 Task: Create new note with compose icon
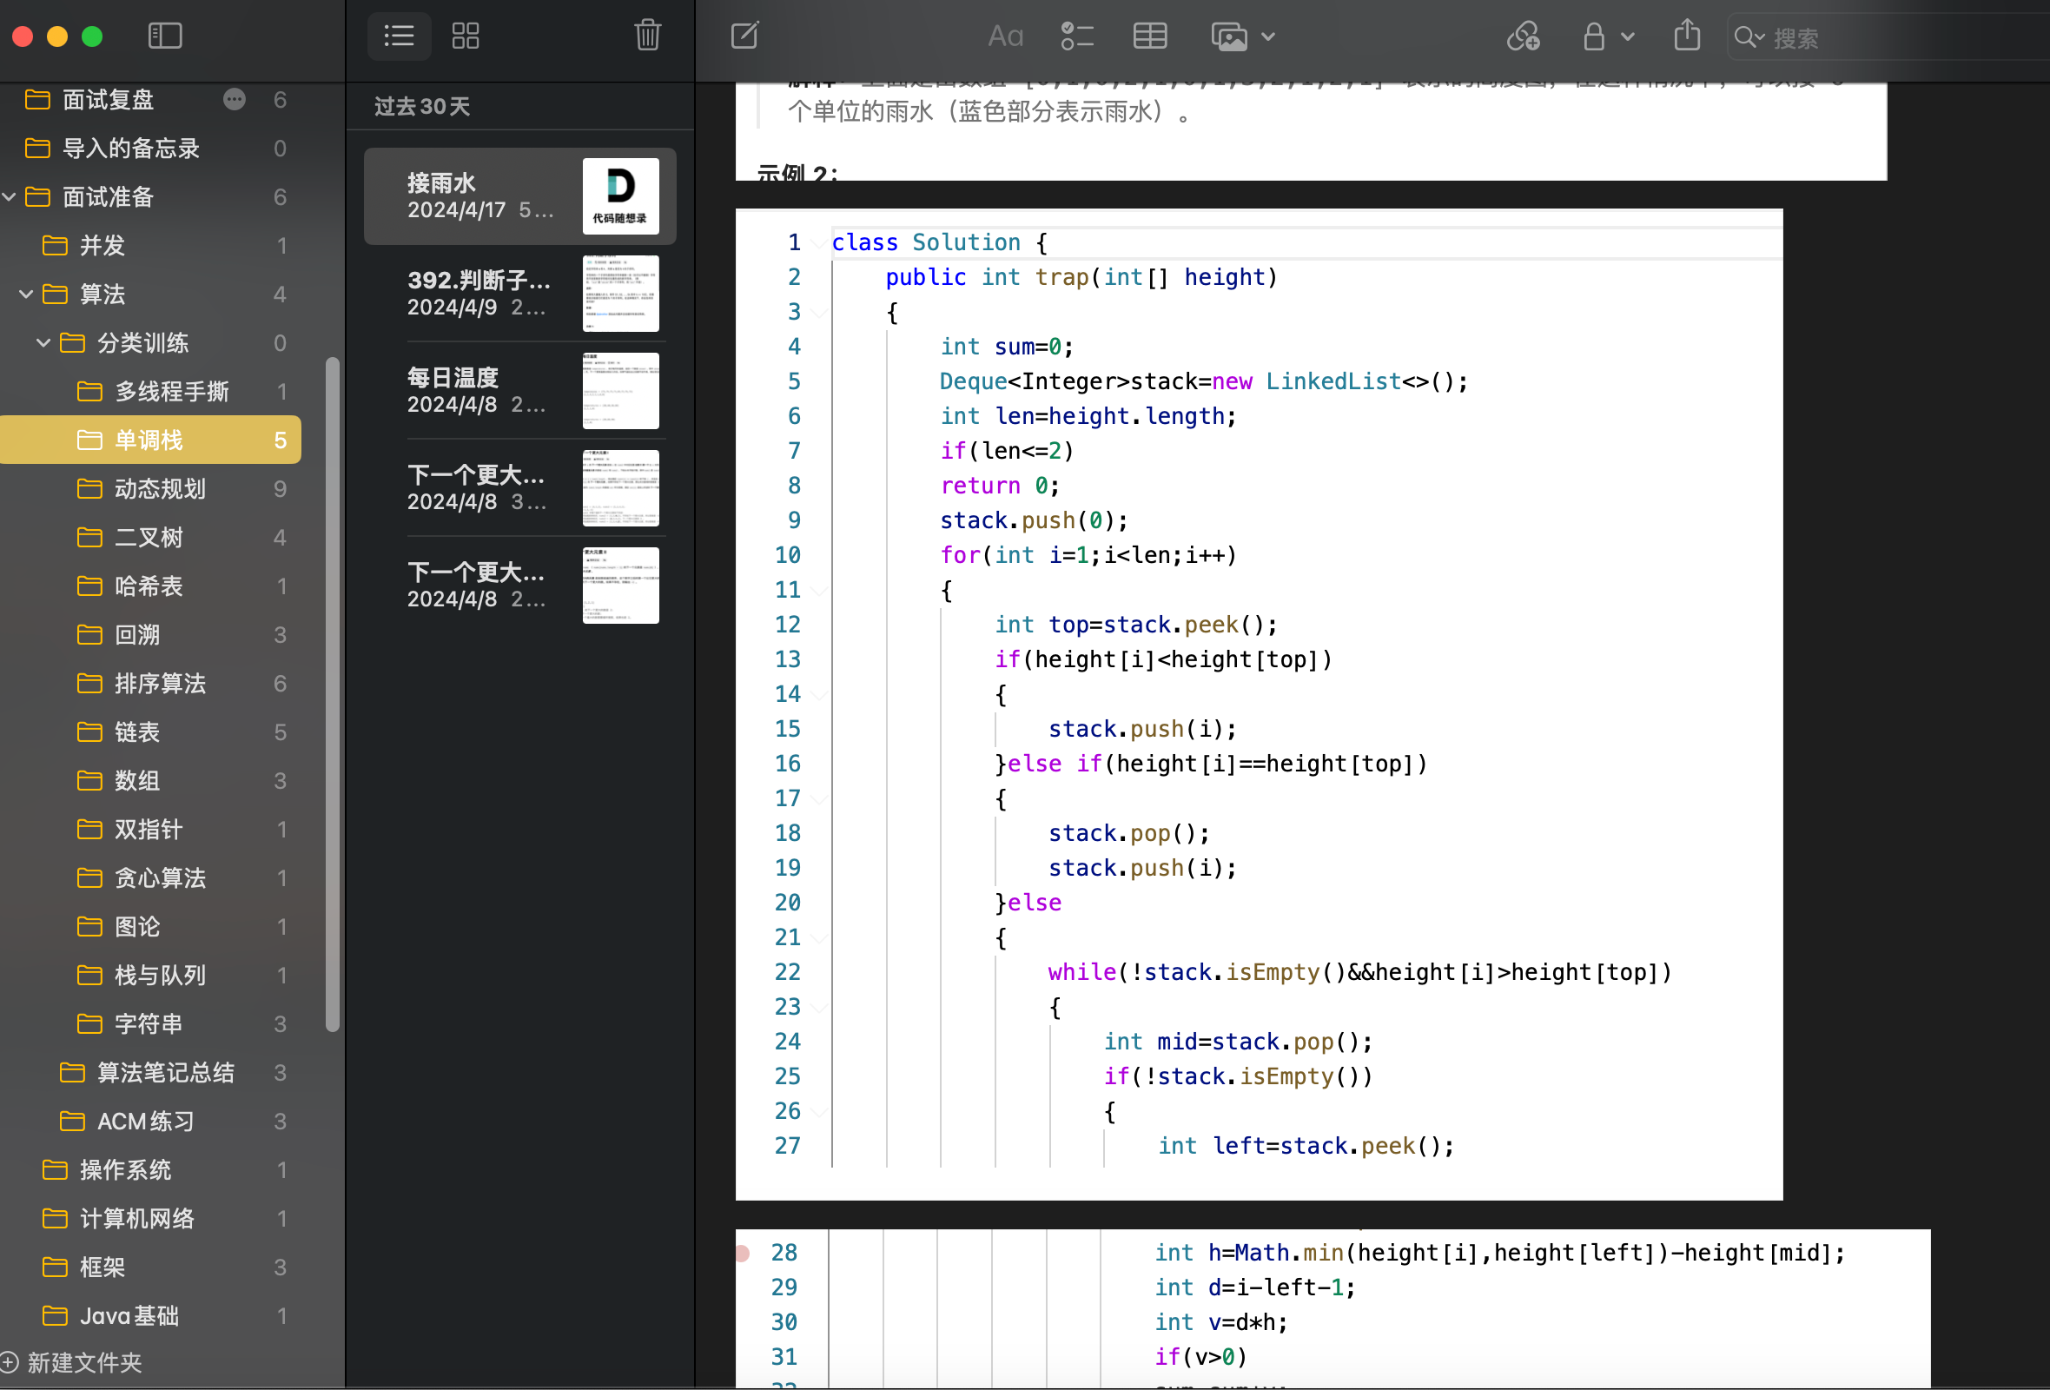[744, 36]
